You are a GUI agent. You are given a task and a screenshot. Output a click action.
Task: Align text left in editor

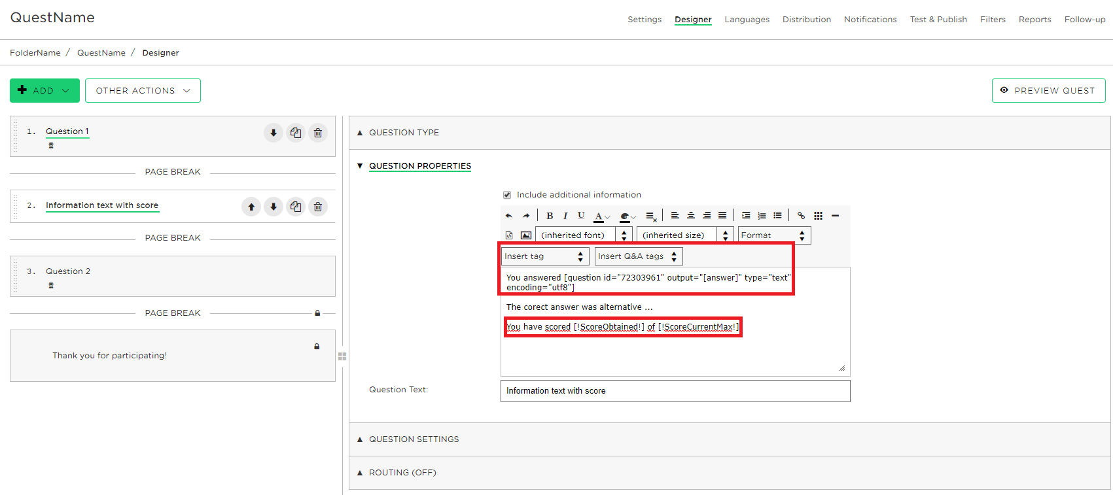pos(675,216)
